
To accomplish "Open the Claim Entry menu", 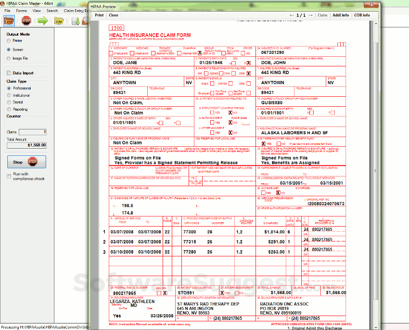I will tap(76, 11).
